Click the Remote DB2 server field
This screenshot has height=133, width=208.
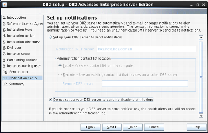pos(145,84)
